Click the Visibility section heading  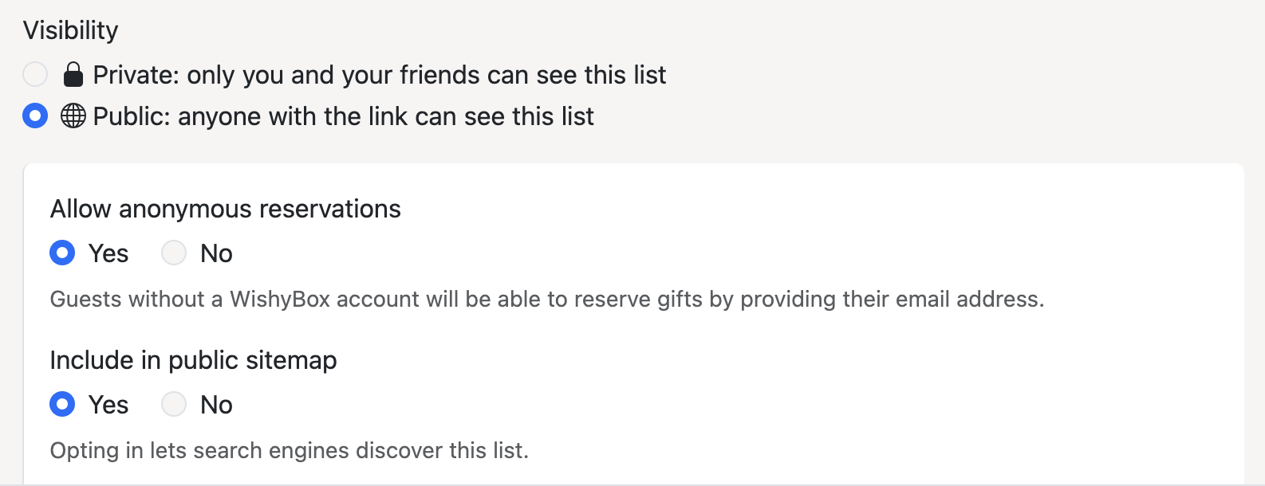70,29
